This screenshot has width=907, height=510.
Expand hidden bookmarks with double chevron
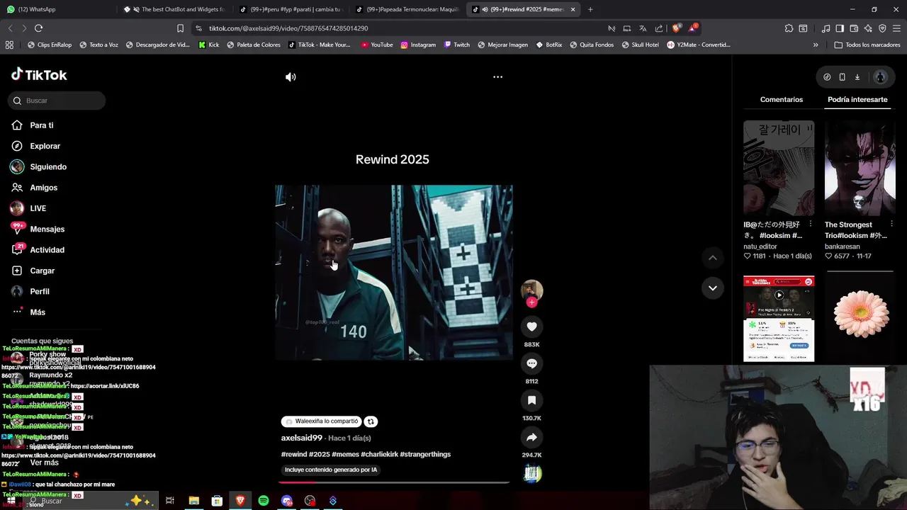tap(816, 45)
